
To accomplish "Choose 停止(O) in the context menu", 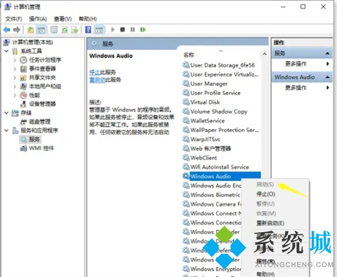I will [265, 194].
